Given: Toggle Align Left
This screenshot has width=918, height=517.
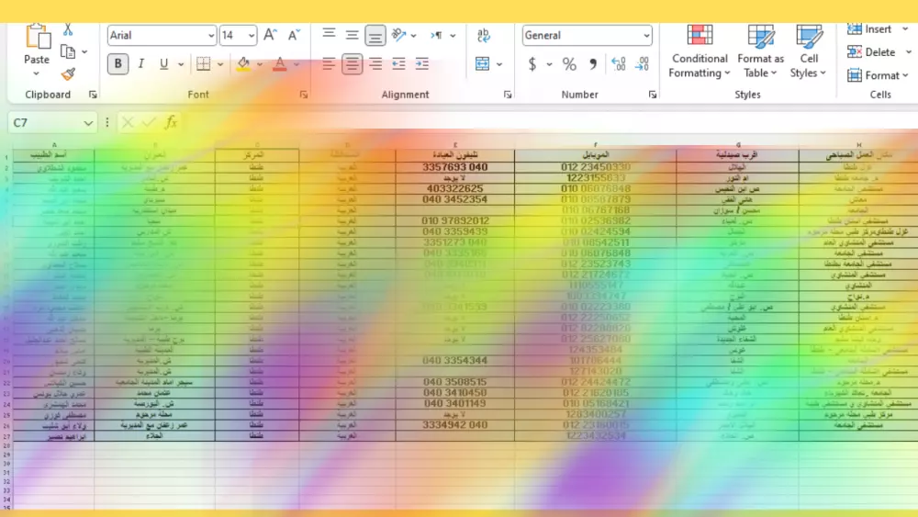Looking at the screenshot, I should point(329,63).
